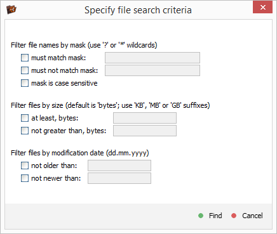This screenshot has height=234, width=277.
Task: Enable the 'must match mask' checkbox
Action: tap(25, 58)
